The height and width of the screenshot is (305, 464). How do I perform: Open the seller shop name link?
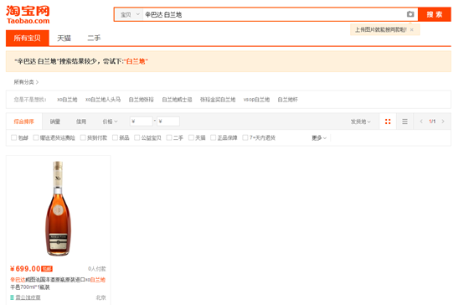28,297
